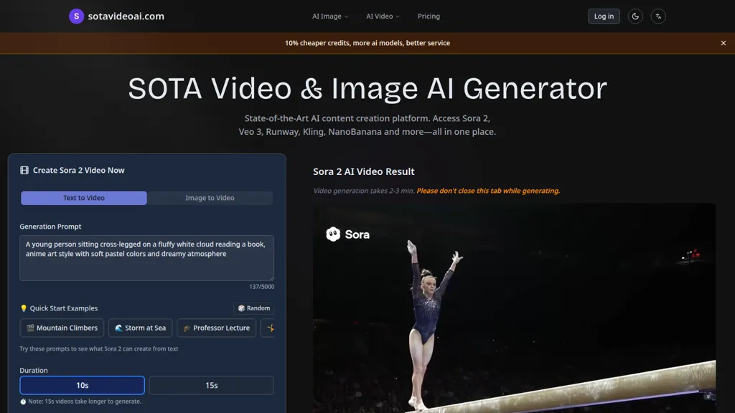
Task: Click the Log in button
Action: (604, 16)
